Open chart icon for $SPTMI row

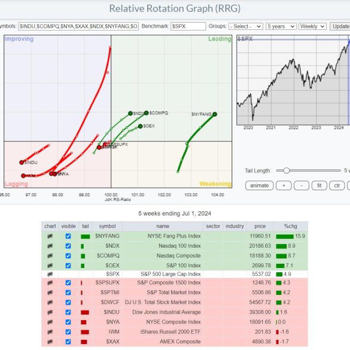tap(50, 293)
